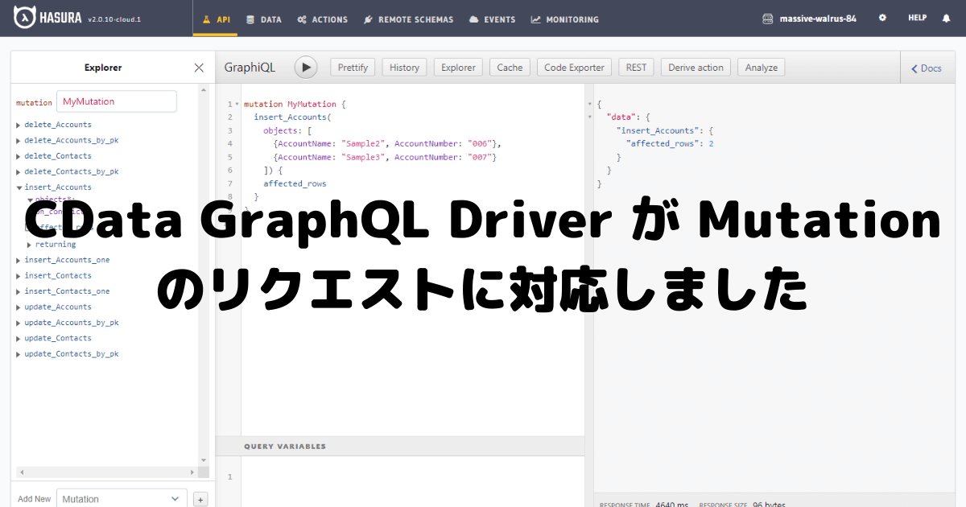Open the REMOTE SCHEMAS tab
Image resolution: width=966 pixels, height=507 pixels.
click(408, 19)
